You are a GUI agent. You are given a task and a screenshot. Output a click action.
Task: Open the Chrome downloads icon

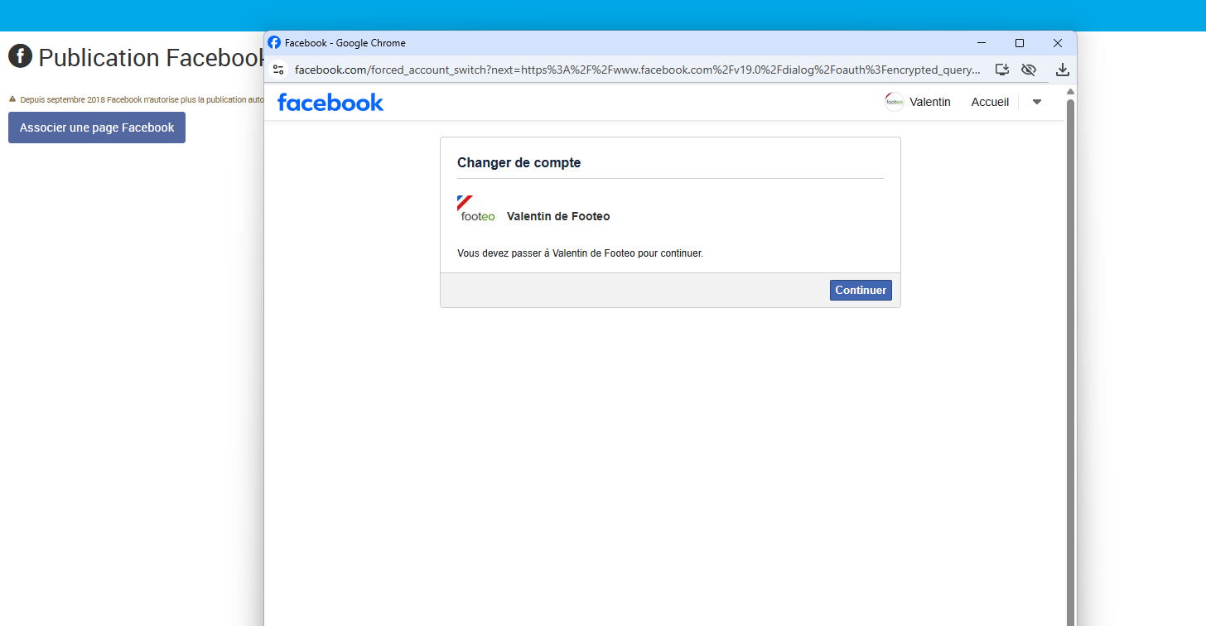tap(1063, 70)
